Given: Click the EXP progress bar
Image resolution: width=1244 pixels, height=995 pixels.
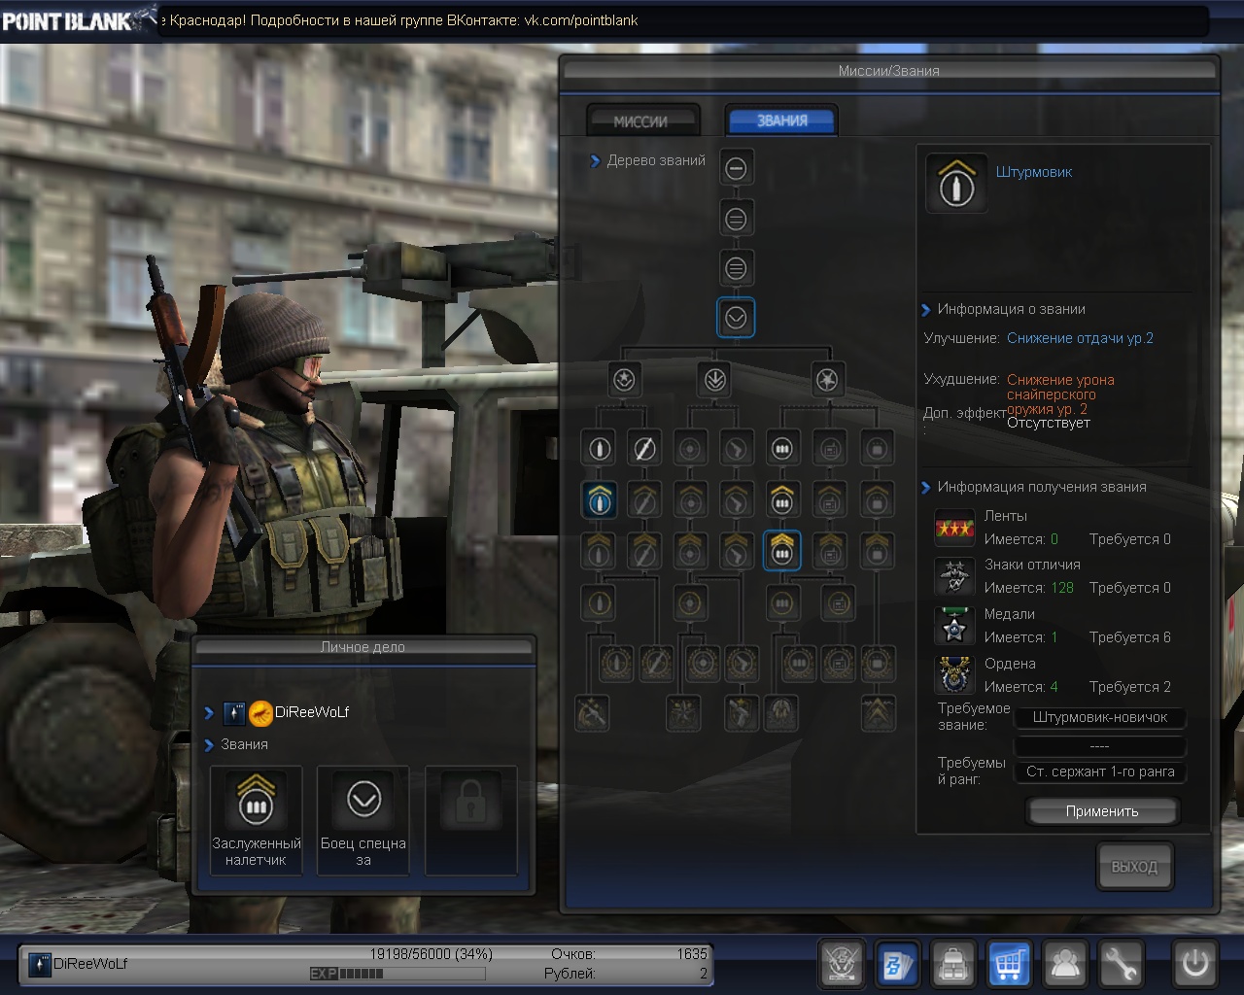Looking at the screenshot, I should 397,974.
